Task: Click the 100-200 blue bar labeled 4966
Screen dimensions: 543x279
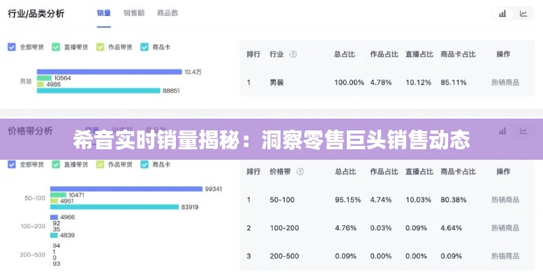Action: coord(54,218)
